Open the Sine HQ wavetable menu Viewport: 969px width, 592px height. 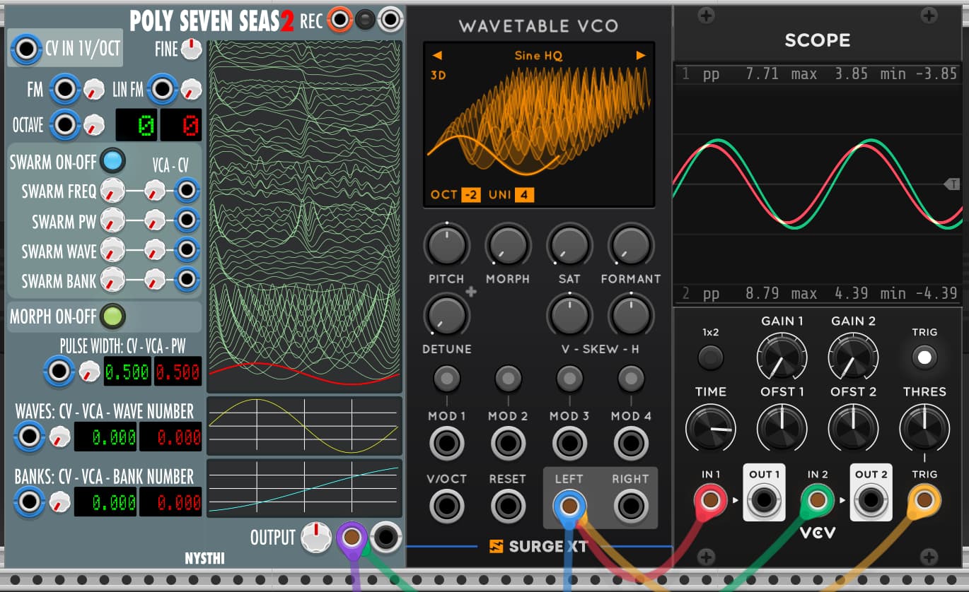pos(539,55)
